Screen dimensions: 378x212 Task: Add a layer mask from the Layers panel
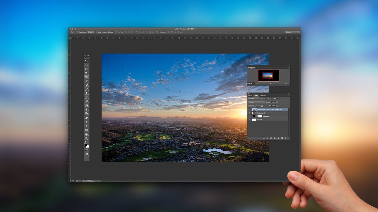pyautogui.click(x=272, y=138)
